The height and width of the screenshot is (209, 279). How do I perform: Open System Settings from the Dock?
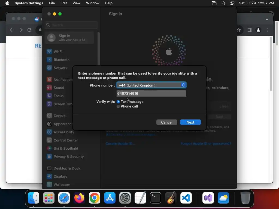[125, 198]
